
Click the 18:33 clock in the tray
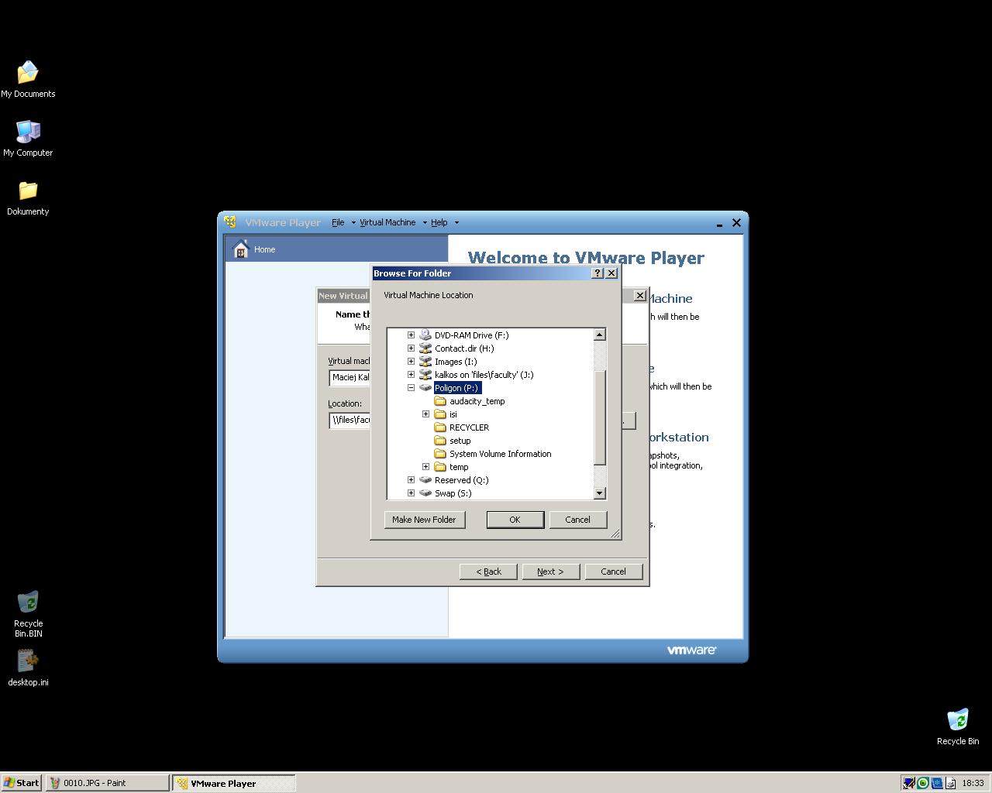point(973,783)
